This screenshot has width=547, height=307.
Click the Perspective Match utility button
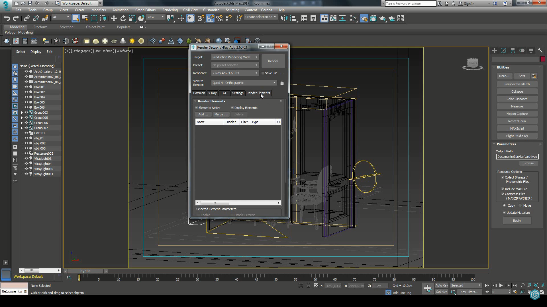coord(517,84)
